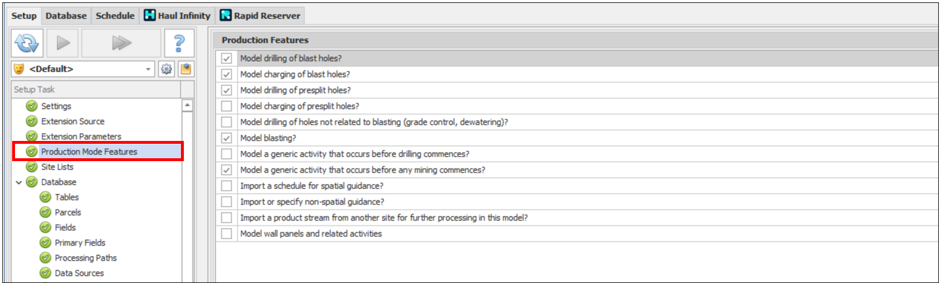Tick Import a schedule for spatial guidance
This screenshot has width=940, height=283.
click(x=227, y=186)
